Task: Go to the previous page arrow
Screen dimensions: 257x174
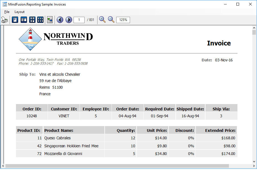Action: pyautogui.click(x=60, y=20)
